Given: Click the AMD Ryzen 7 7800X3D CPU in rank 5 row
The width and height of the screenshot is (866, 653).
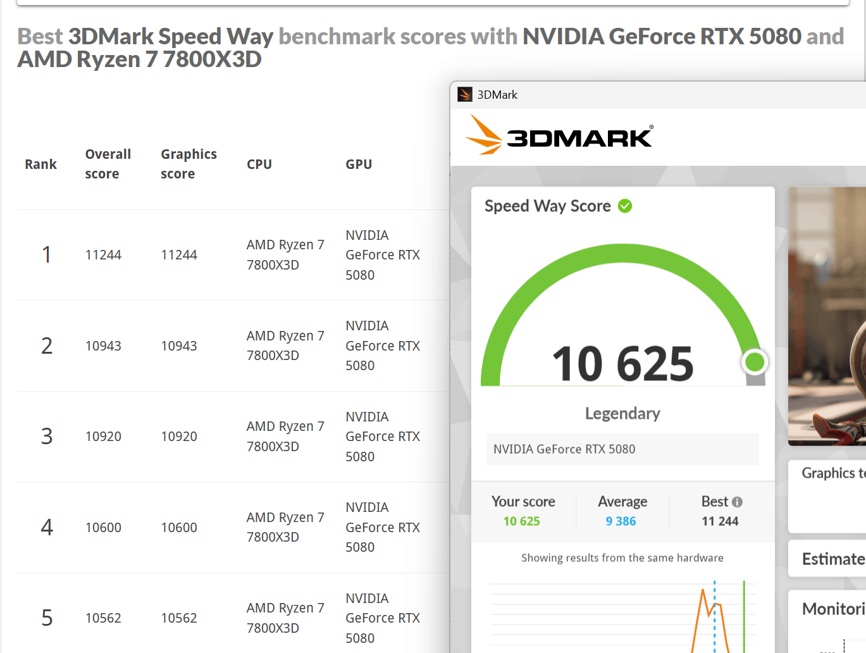Looking at the screenshot, I should click(285, 618).
